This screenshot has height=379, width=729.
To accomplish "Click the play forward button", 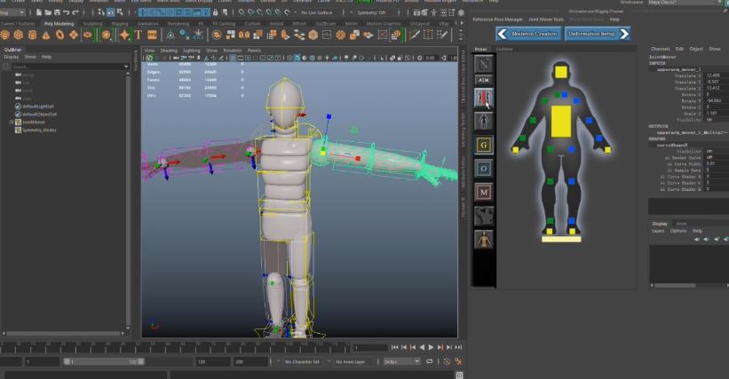I will (431, 347).
